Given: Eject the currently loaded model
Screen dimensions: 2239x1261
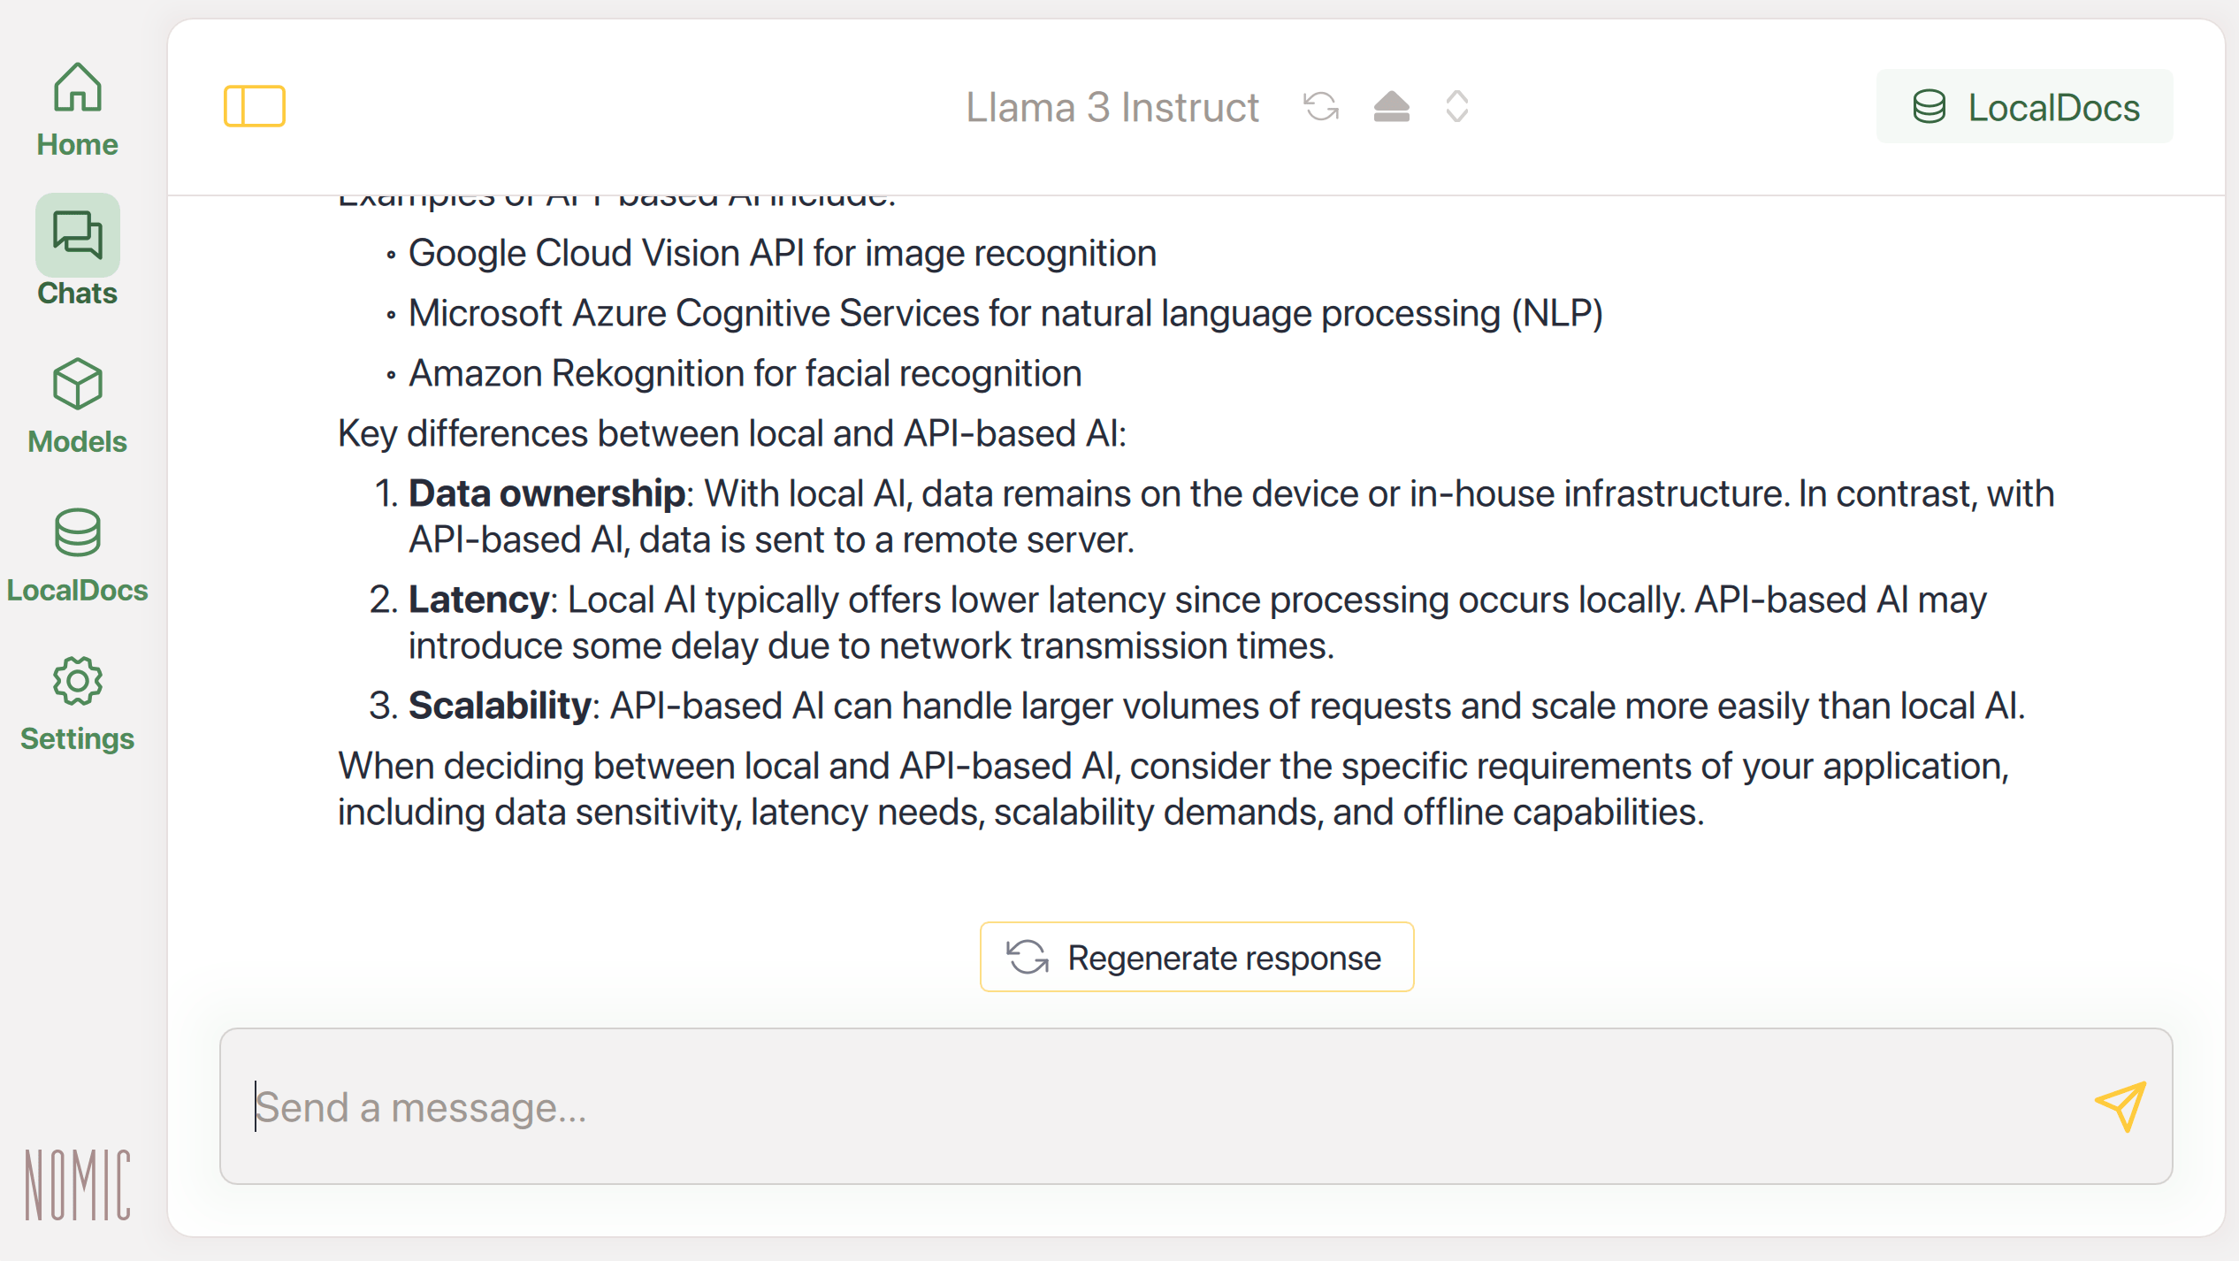Looking at the screenshot, I should [x=1391, y=107].
